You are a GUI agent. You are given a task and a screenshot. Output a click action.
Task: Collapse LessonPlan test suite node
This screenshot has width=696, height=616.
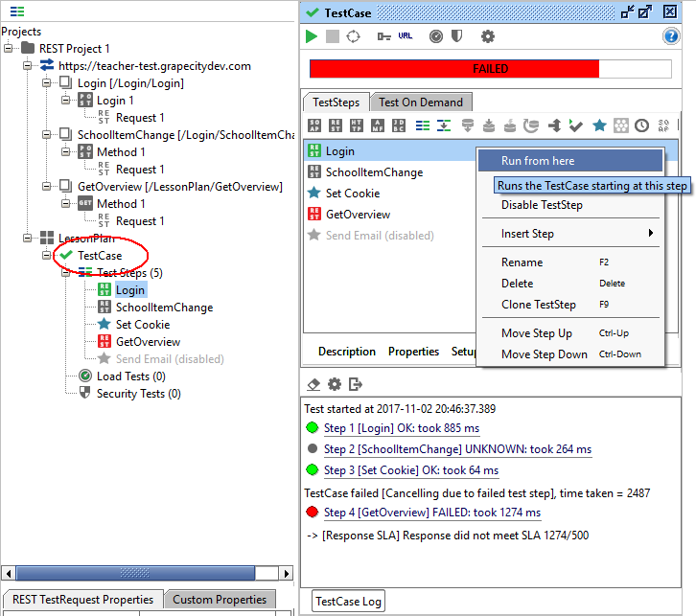[x=27, y=239]
